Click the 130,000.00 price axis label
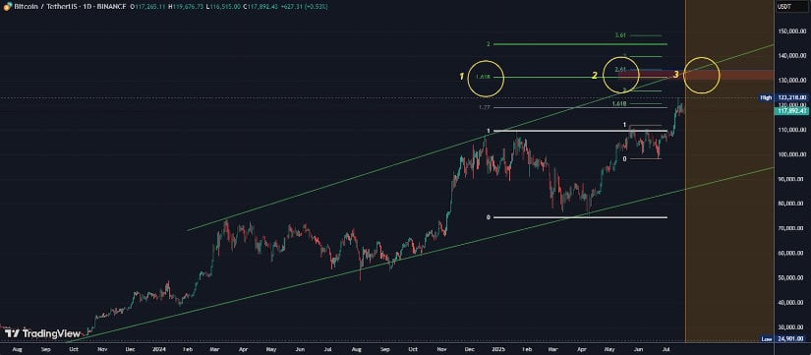The width and height of the screenshot is (811, 355). (x=791, y=81)
